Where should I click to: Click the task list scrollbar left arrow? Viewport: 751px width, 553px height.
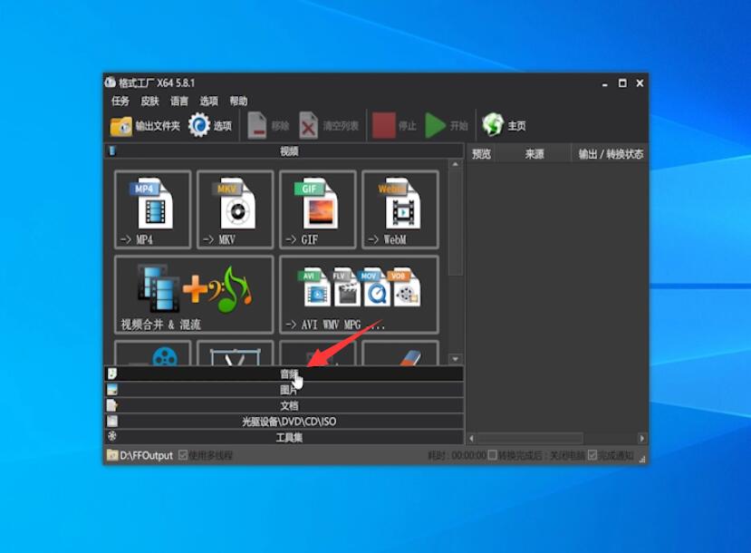471,438
